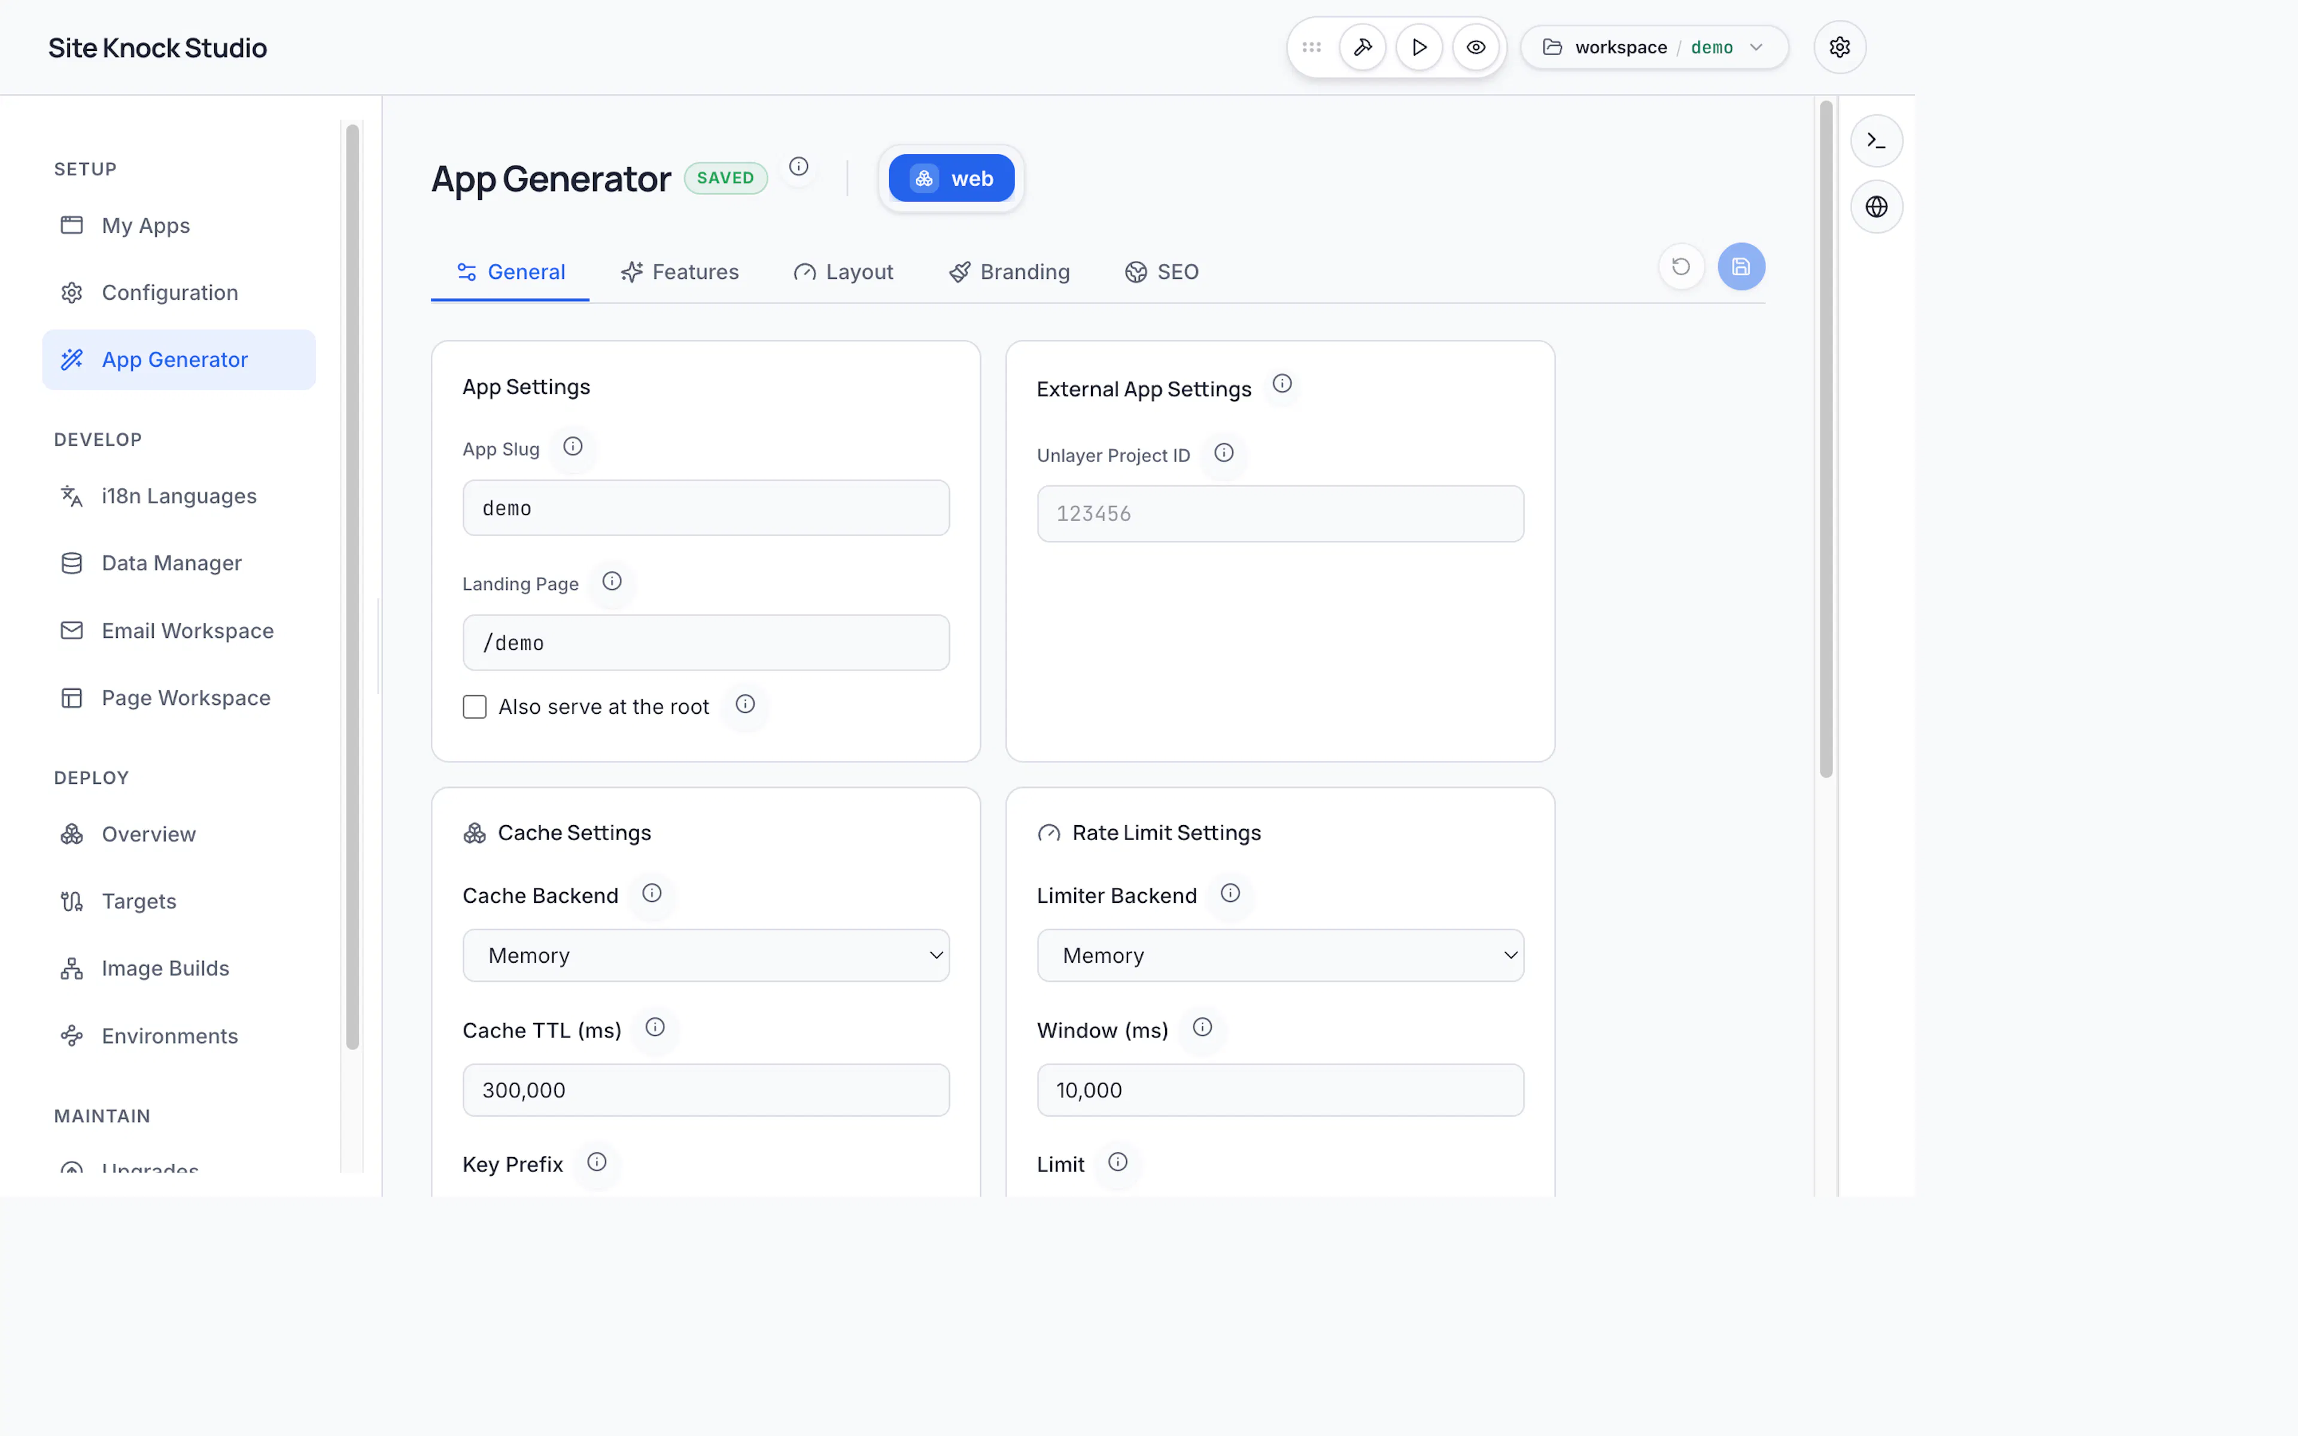Open Email Workspace in sidebar
This screenshot has height=1436, width=2298.
pyautogui.click(x=178, y=631)
